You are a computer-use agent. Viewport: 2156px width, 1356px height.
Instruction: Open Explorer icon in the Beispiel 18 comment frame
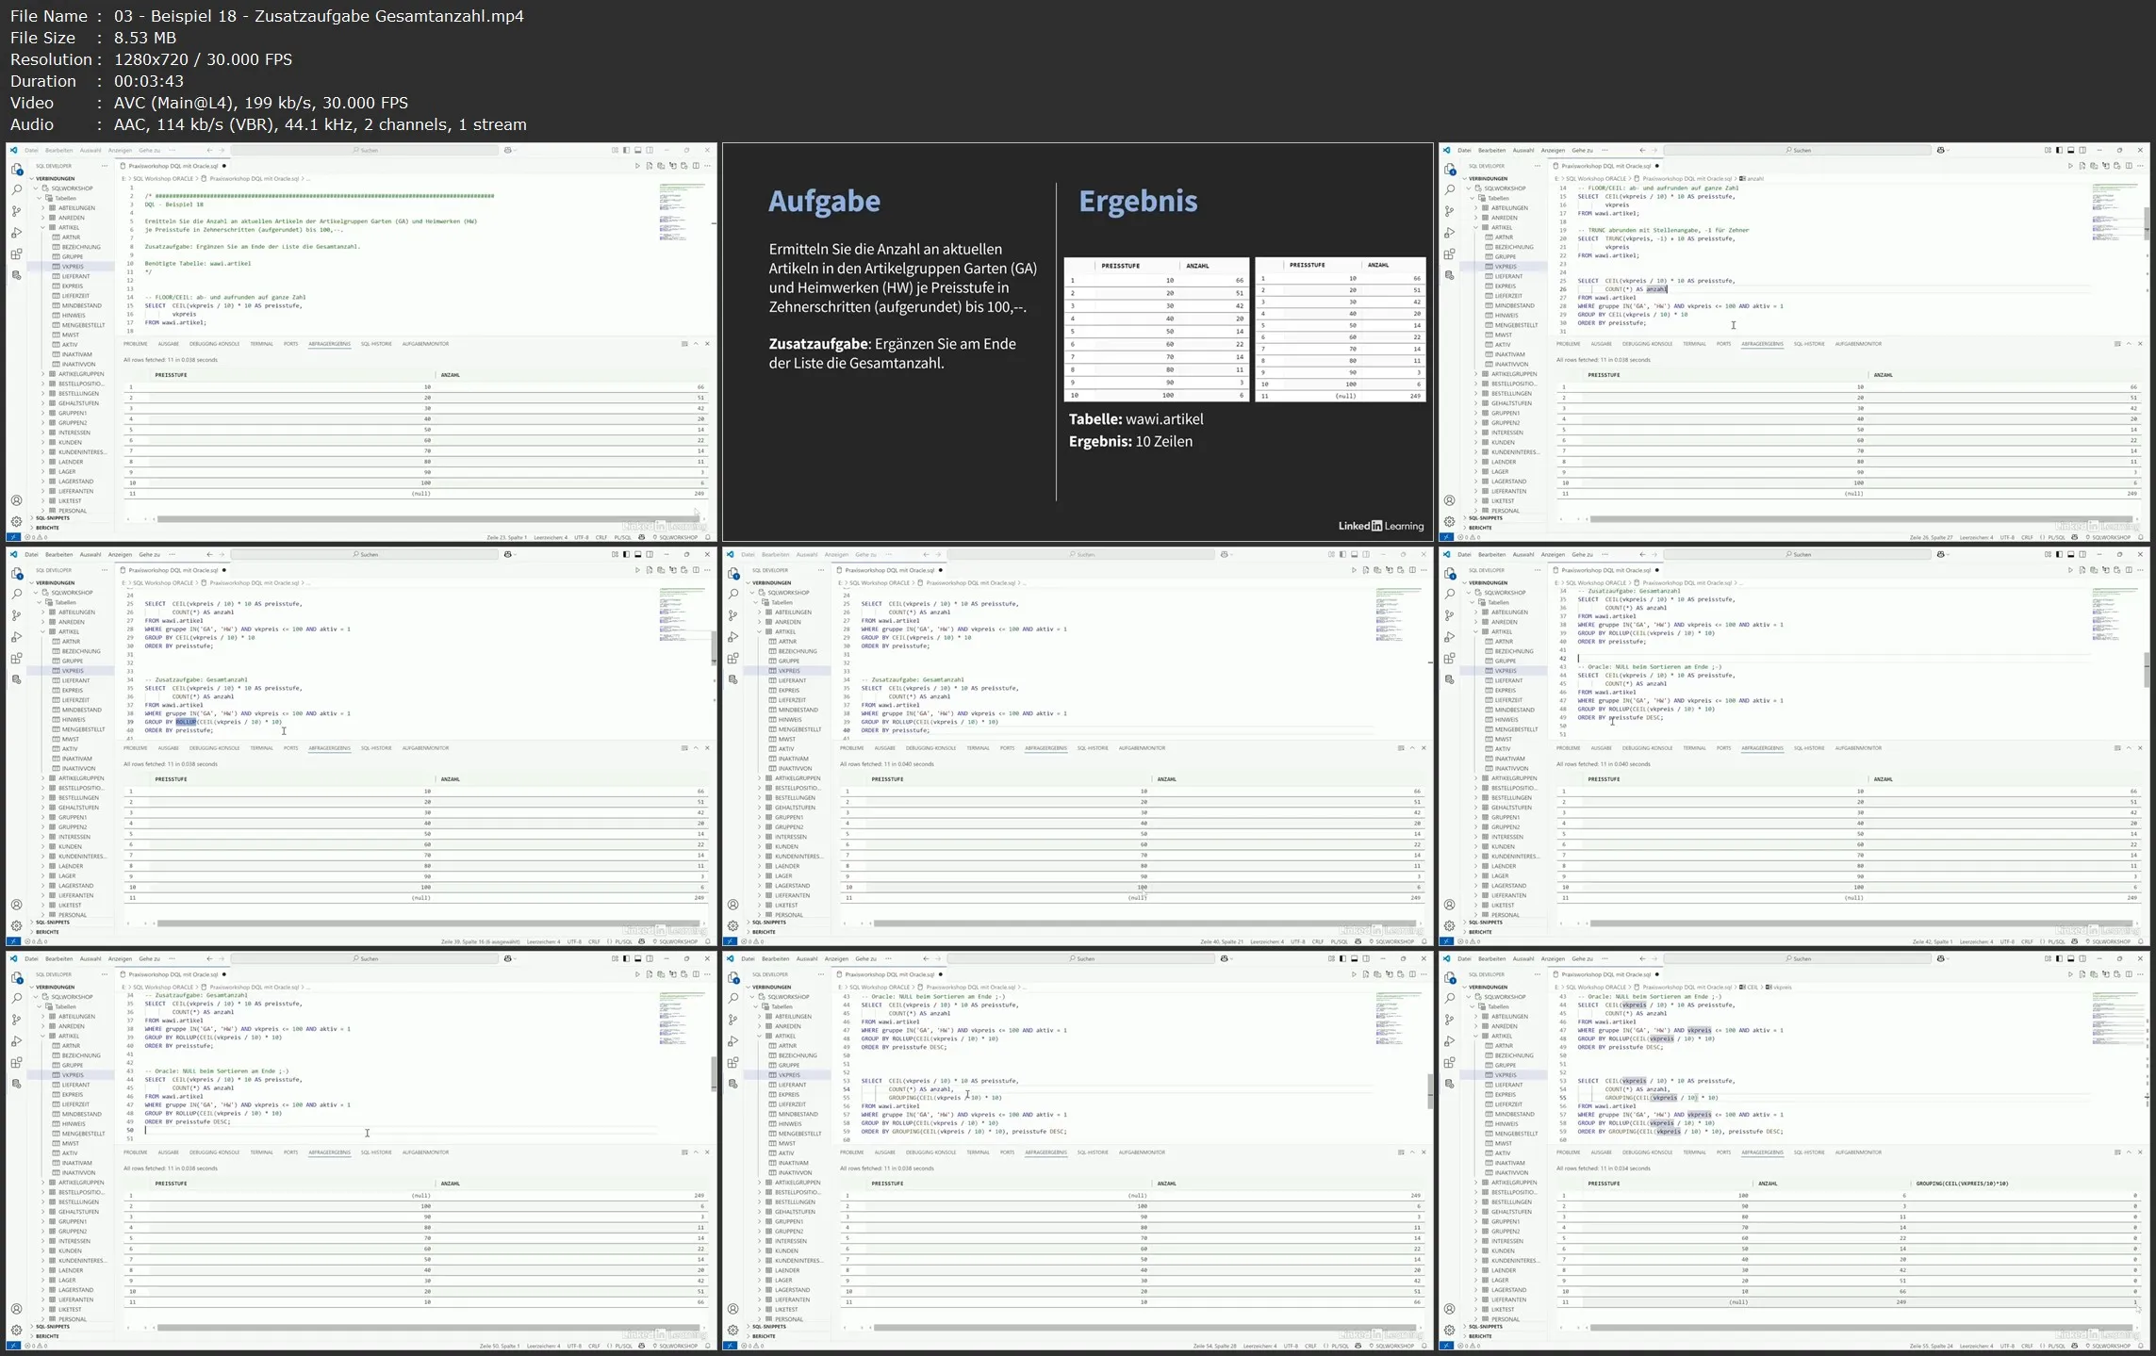pyautogui.click(x=16, y=169)
